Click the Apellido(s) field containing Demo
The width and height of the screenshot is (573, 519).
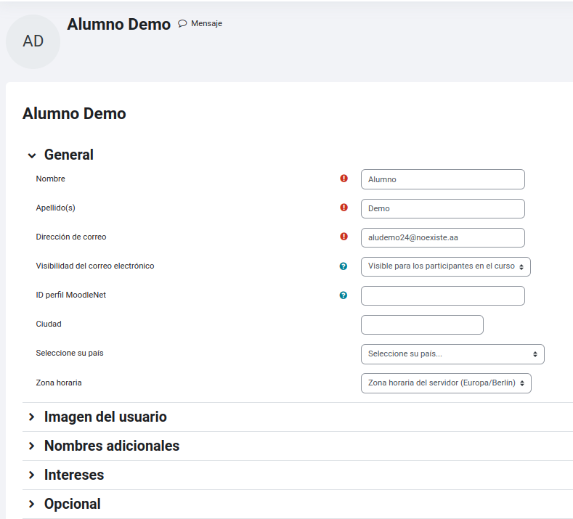point(442,208)
